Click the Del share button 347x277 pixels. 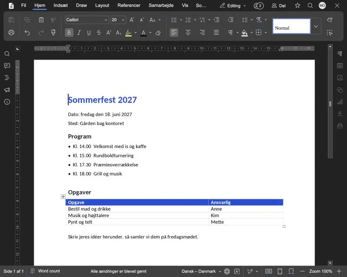coord(278,6)
